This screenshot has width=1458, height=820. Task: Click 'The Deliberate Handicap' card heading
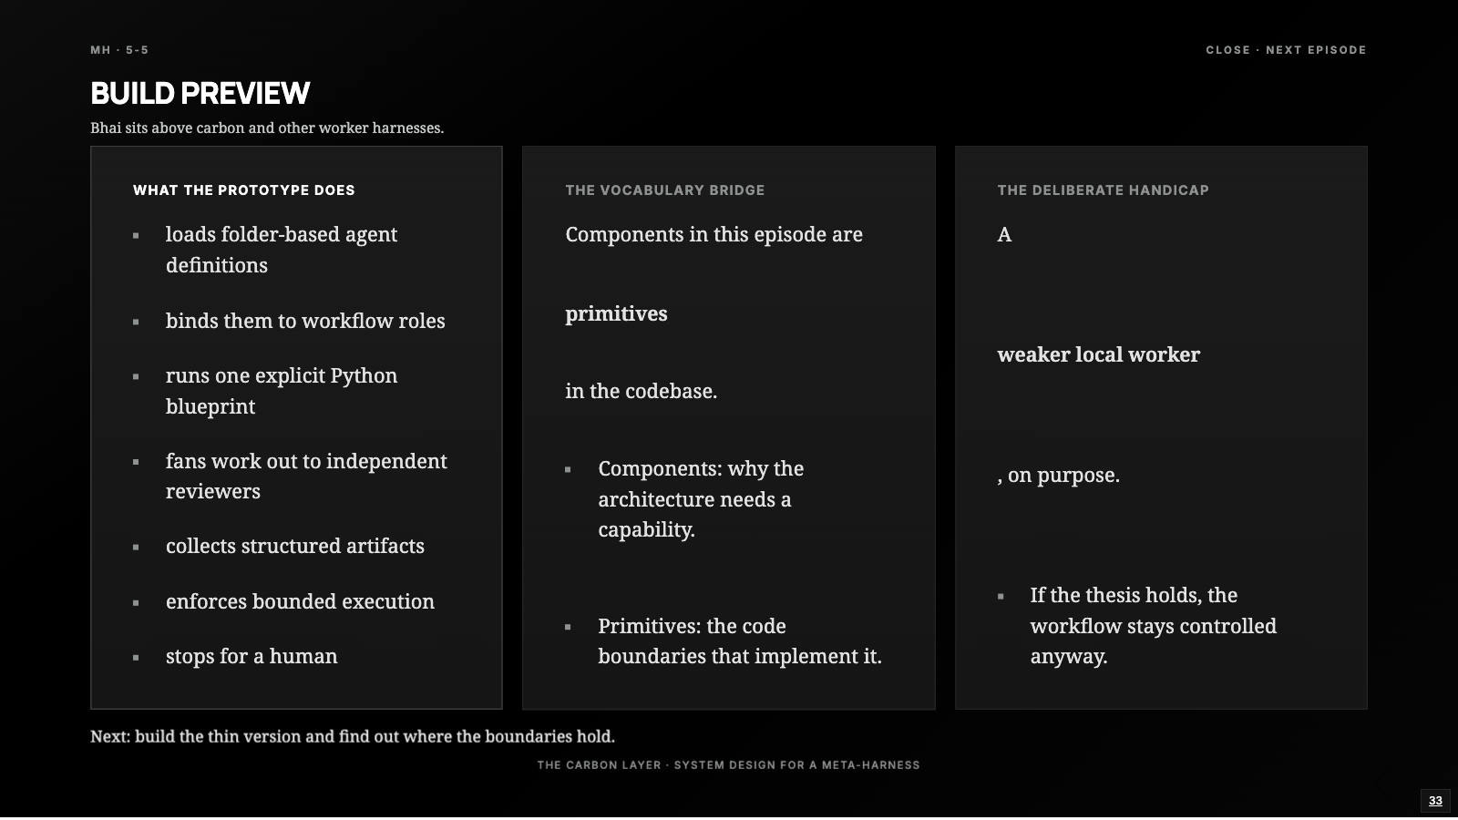click(1103, 190)
